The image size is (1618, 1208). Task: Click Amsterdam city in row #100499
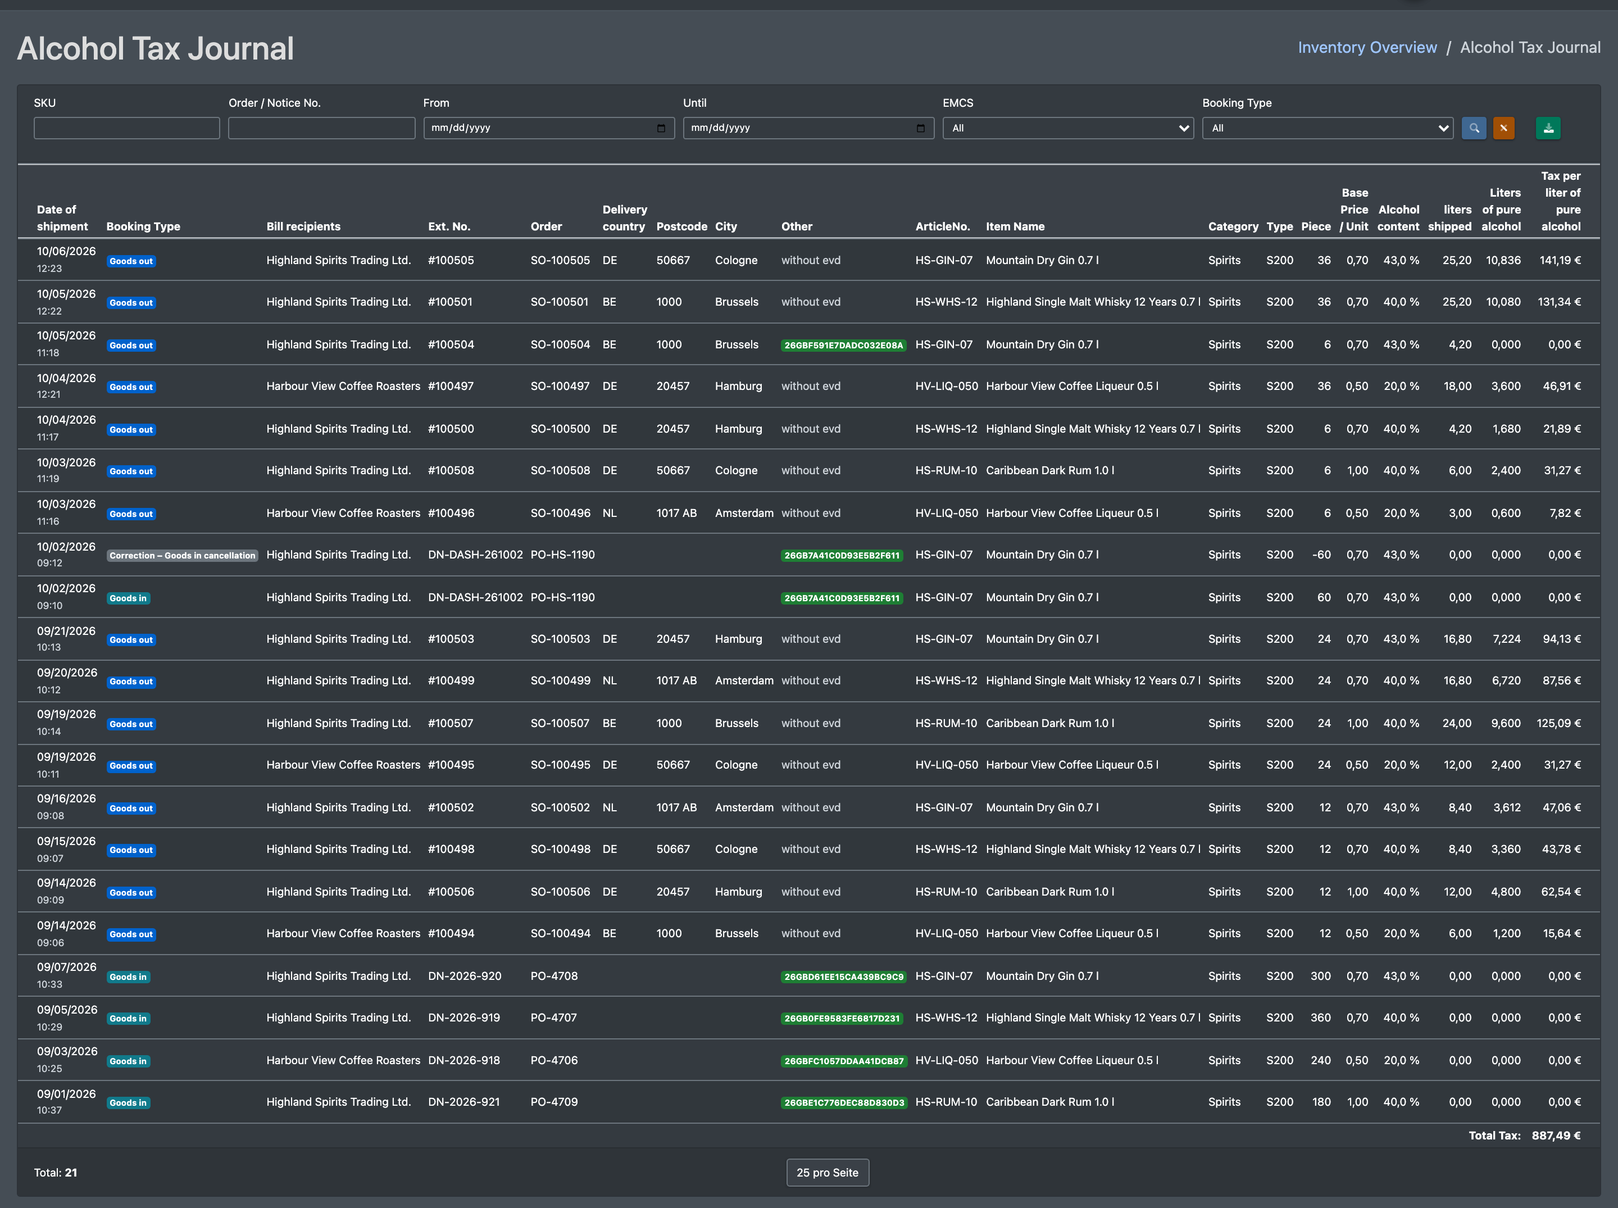pyautogui.click(x=744, y=681)
